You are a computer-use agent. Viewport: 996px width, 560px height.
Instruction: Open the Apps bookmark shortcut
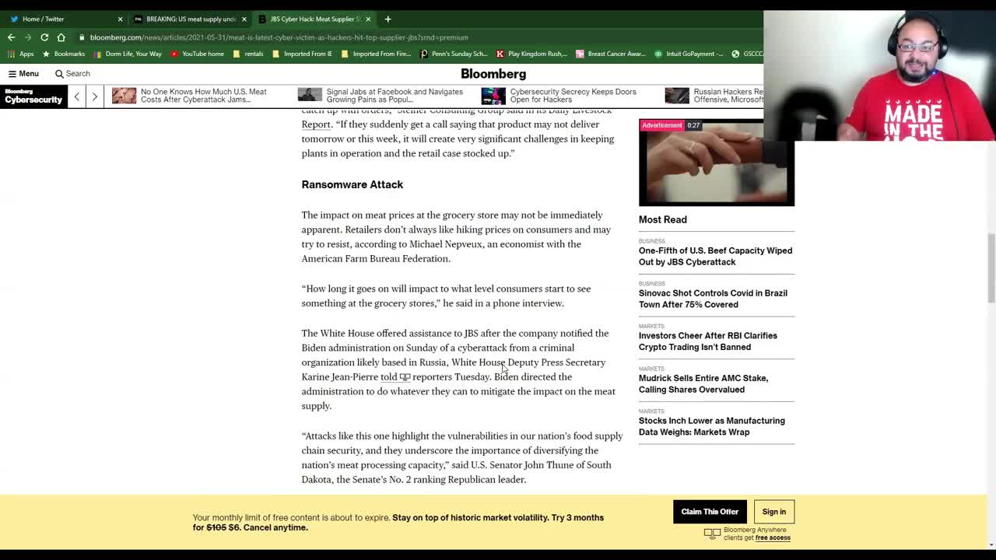(21, 54)
